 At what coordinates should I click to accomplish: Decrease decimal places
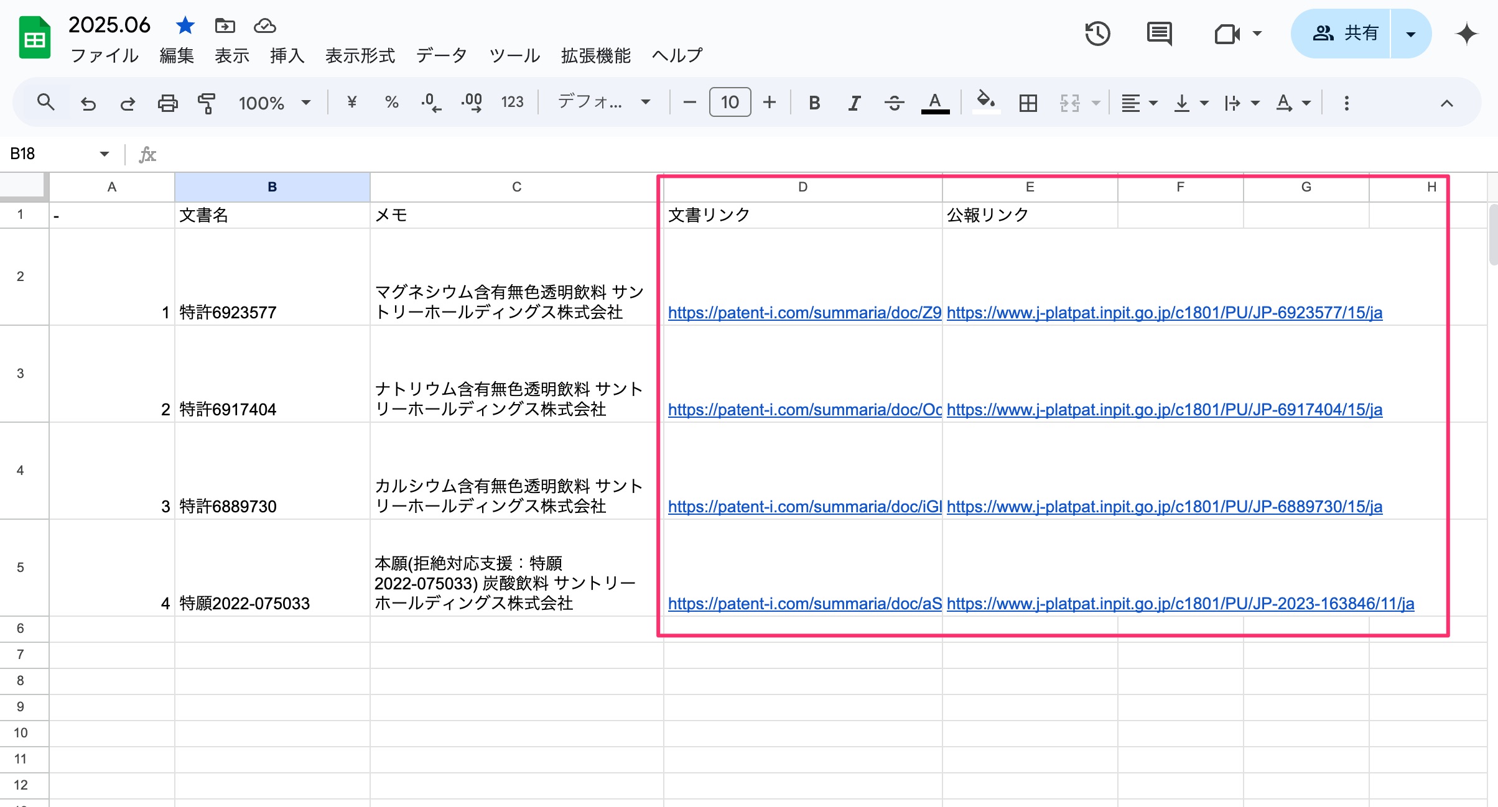pyautogui.click(x=430, y=103)
